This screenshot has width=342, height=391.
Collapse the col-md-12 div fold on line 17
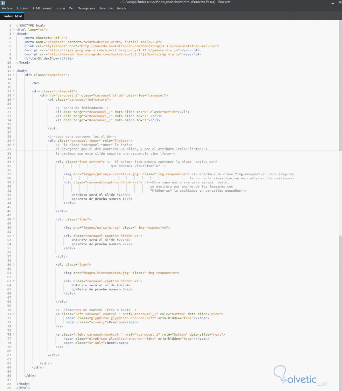pos(14,91)
